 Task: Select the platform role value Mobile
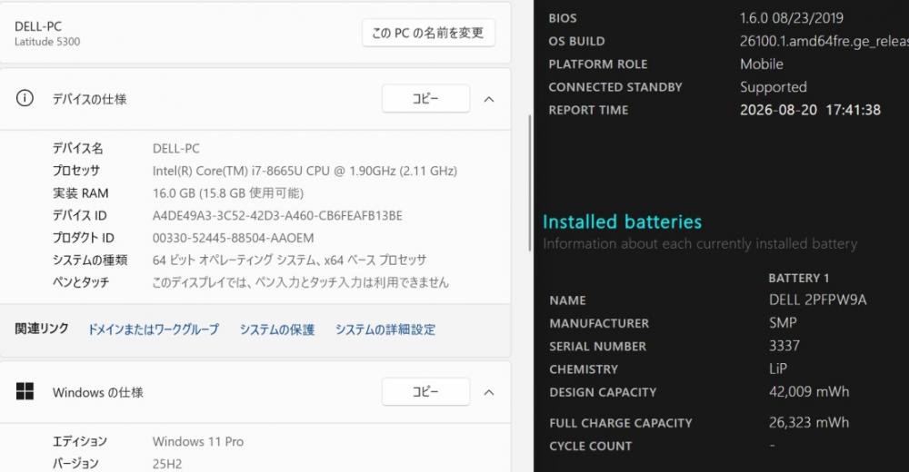click(x=761, y=64)
